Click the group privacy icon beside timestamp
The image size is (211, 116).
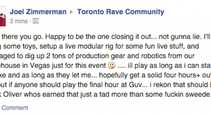(x=36, y=21)
